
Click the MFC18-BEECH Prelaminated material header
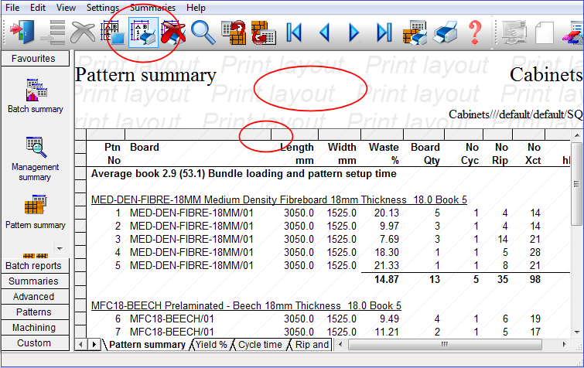point(246,305)
